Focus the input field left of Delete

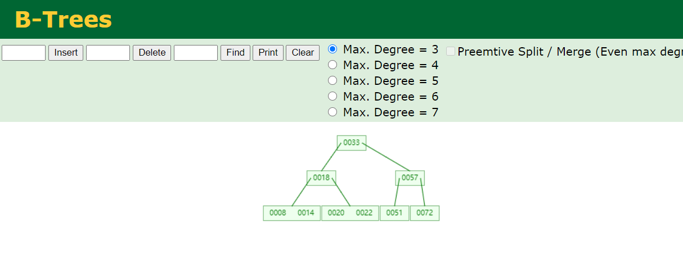click(x=108, y=53)
